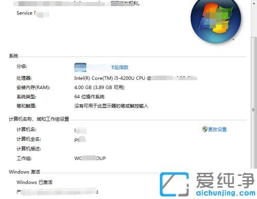Click the Service Pack text

coord(33,13)
